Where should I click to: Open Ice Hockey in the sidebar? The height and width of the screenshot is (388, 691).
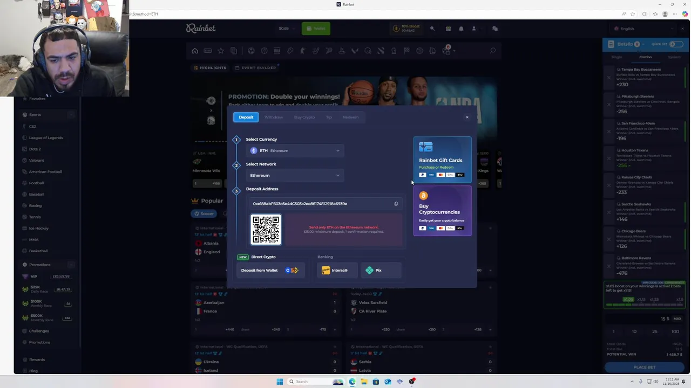pos(39,228)
